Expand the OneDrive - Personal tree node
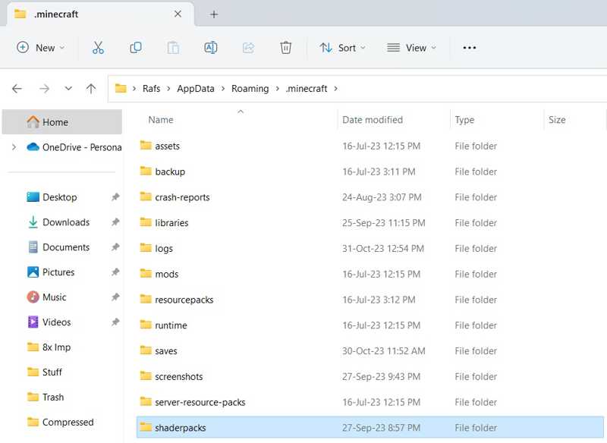The height and width of the screenshot is (443, 607). click(x=14, y=147)
